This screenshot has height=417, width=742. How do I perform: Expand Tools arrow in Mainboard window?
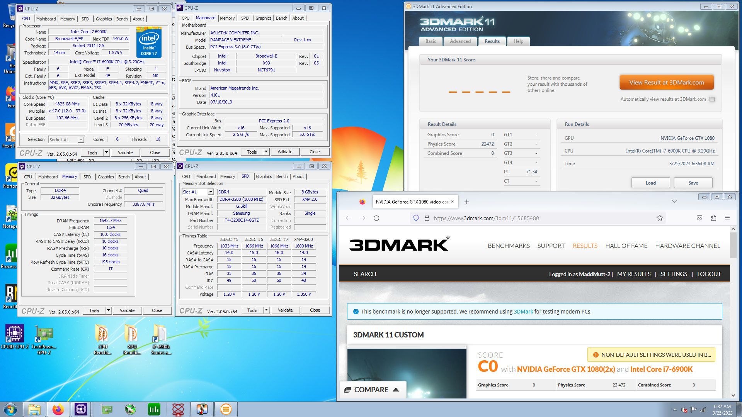click(266, 152)
